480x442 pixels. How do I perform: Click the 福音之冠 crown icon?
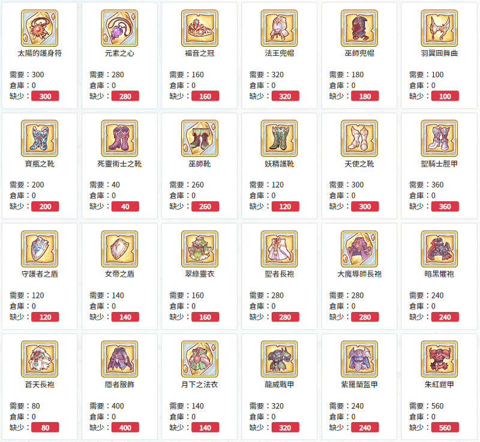pos(200,28)
